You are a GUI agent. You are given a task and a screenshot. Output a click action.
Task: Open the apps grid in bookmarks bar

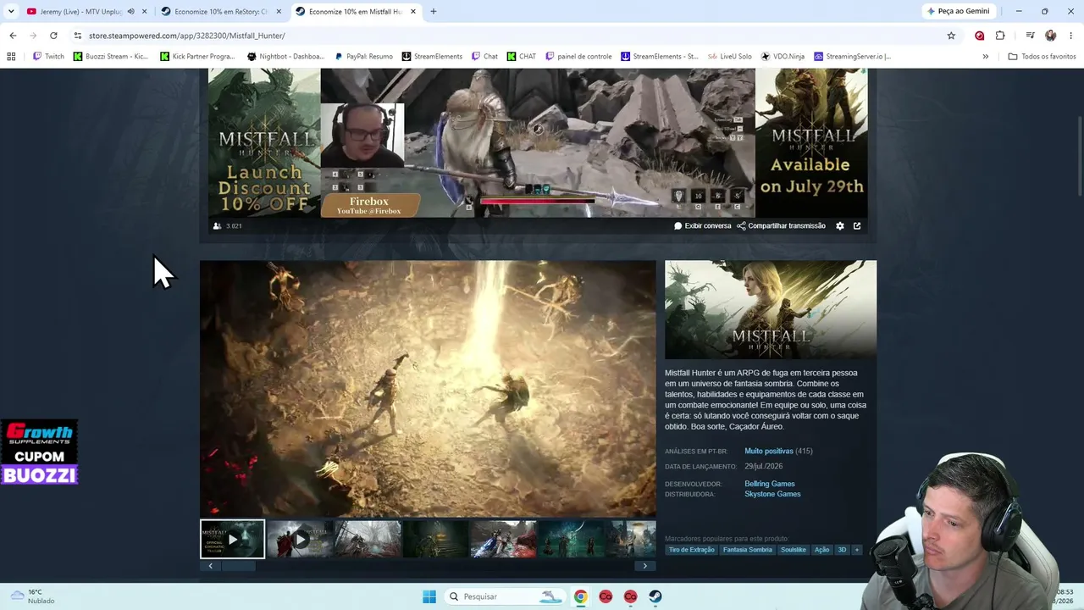11,57
